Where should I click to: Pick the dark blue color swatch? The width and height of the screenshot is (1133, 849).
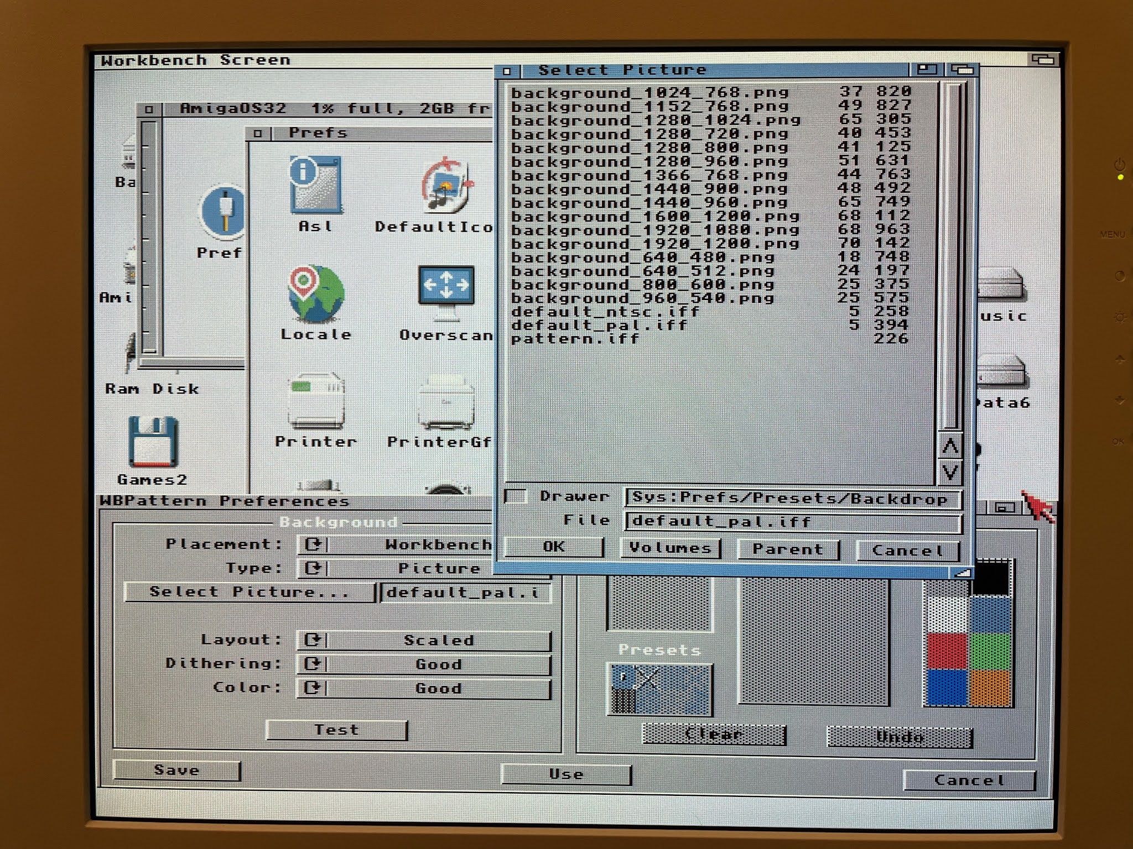[947, 687]
